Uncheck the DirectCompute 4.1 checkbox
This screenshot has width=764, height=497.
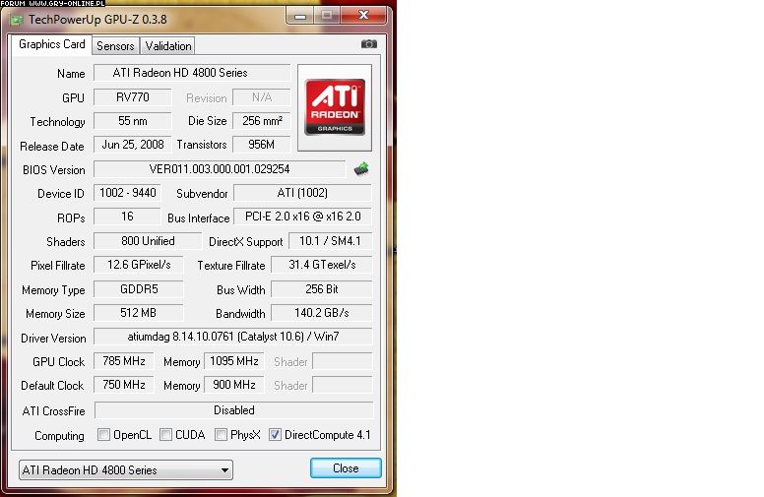(275, 435)
